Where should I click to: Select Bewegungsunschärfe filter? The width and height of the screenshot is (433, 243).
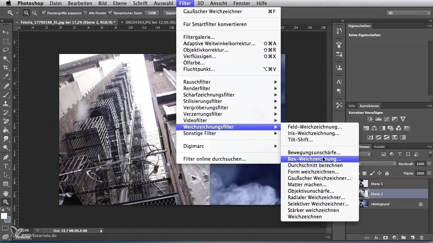click(x=320, y=153)
